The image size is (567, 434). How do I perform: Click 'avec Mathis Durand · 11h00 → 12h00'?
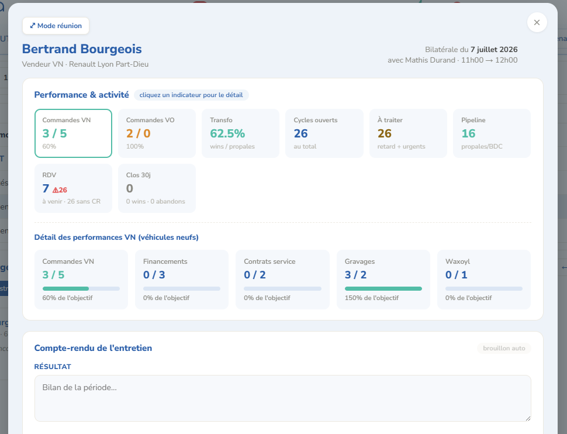[x=453, y=60]
